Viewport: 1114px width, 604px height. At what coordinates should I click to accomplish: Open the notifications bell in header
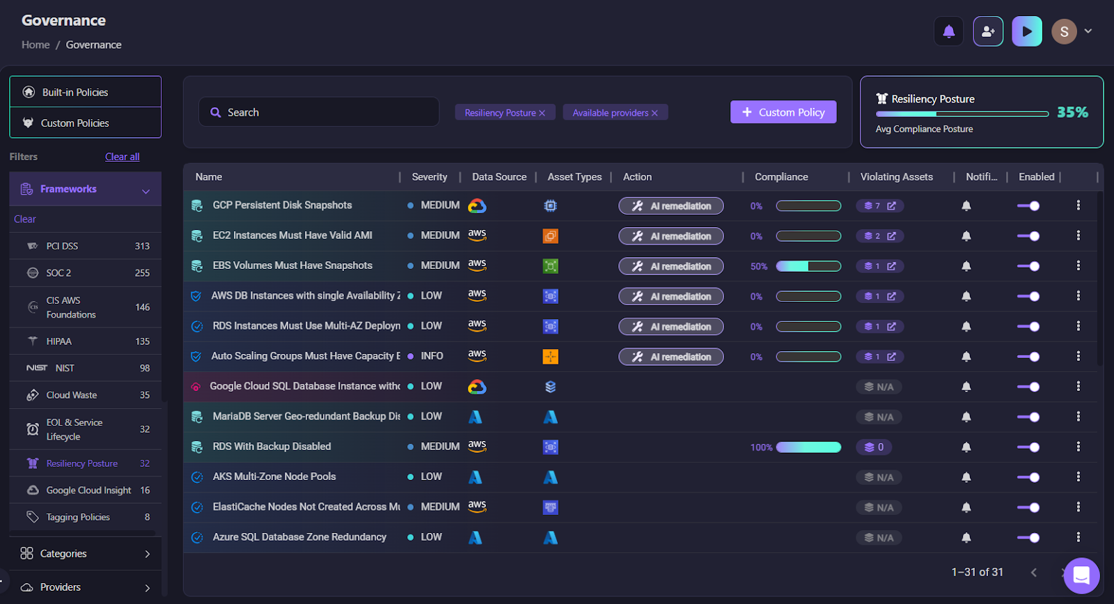[x=948, y=31]
